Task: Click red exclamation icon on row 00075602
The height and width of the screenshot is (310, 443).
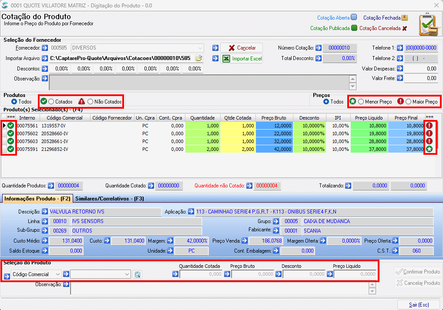Action: point(429,133)
